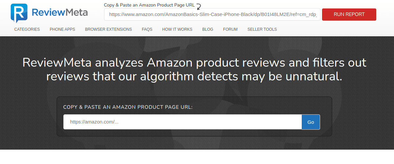This screenshot has width=394, height=164.
Task: Click the blank white area below the dark banner
Action: point(197,157)
